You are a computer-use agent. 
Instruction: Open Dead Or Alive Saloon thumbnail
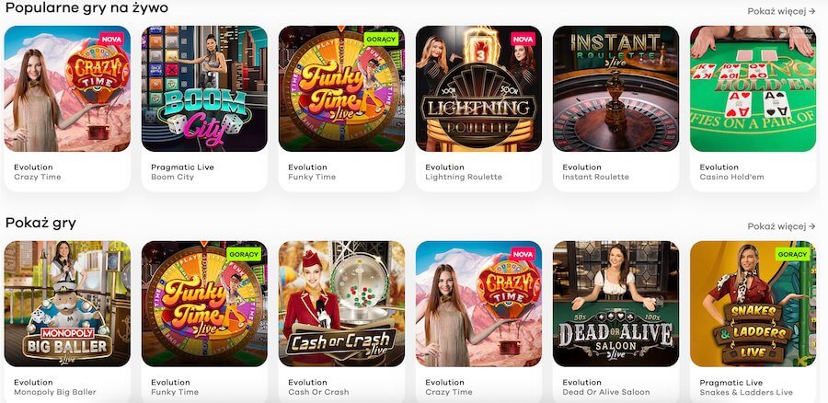click(x=615, y=304)
